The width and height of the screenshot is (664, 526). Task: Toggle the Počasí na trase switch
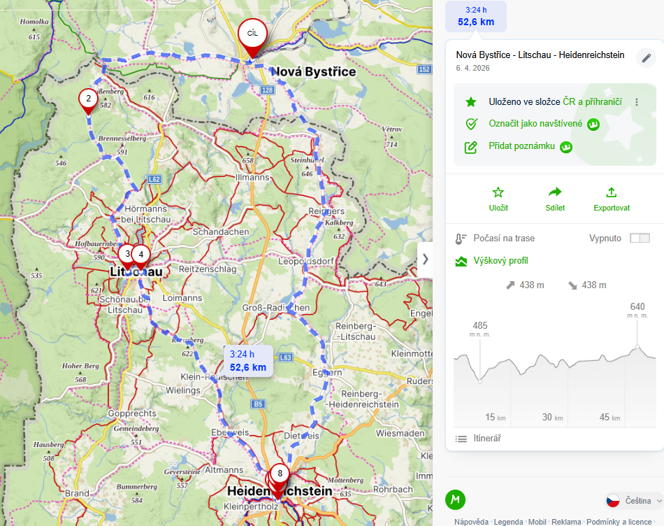(x=639, y=239)
